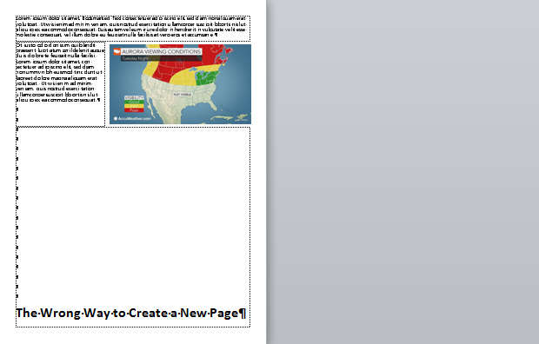The height and width of the screenshot is (344, 539).
Task: Click the pilcrow after the heading text
Action: pos(243,313)
